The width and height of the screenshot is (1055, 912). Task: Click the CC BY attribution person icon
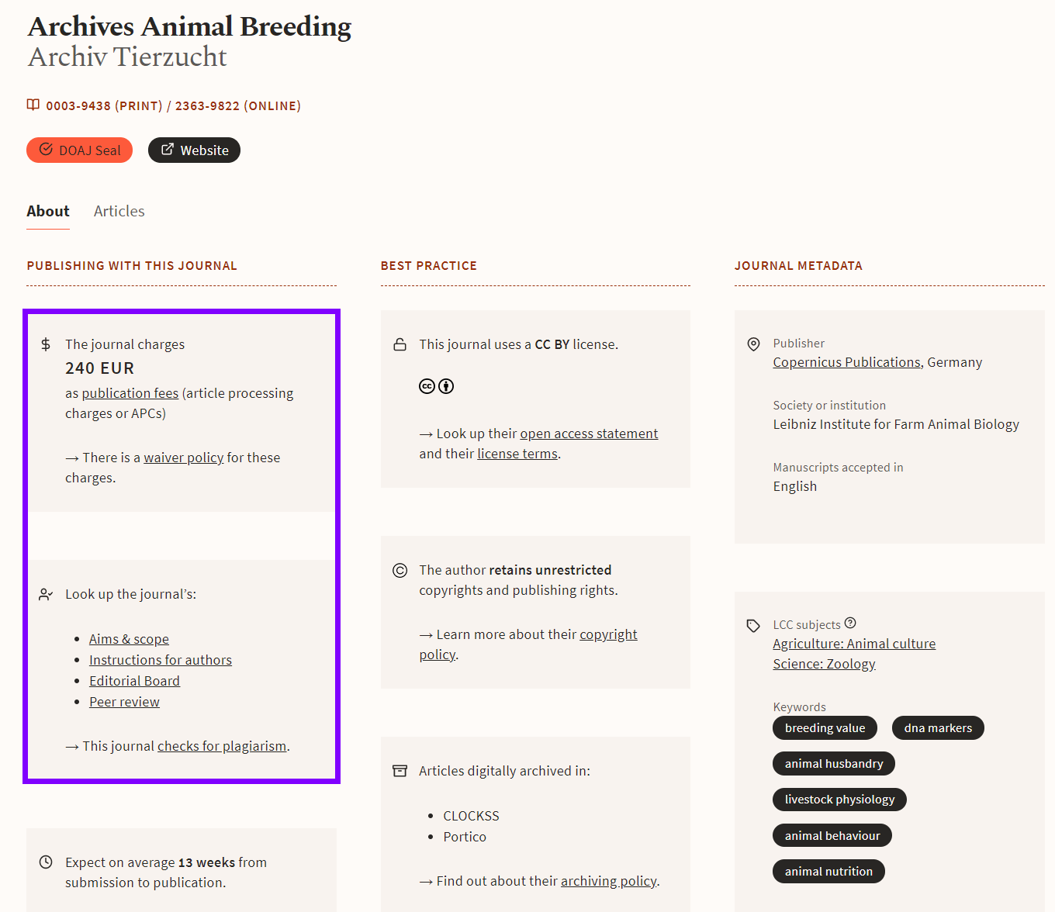(x=446, y=386)
